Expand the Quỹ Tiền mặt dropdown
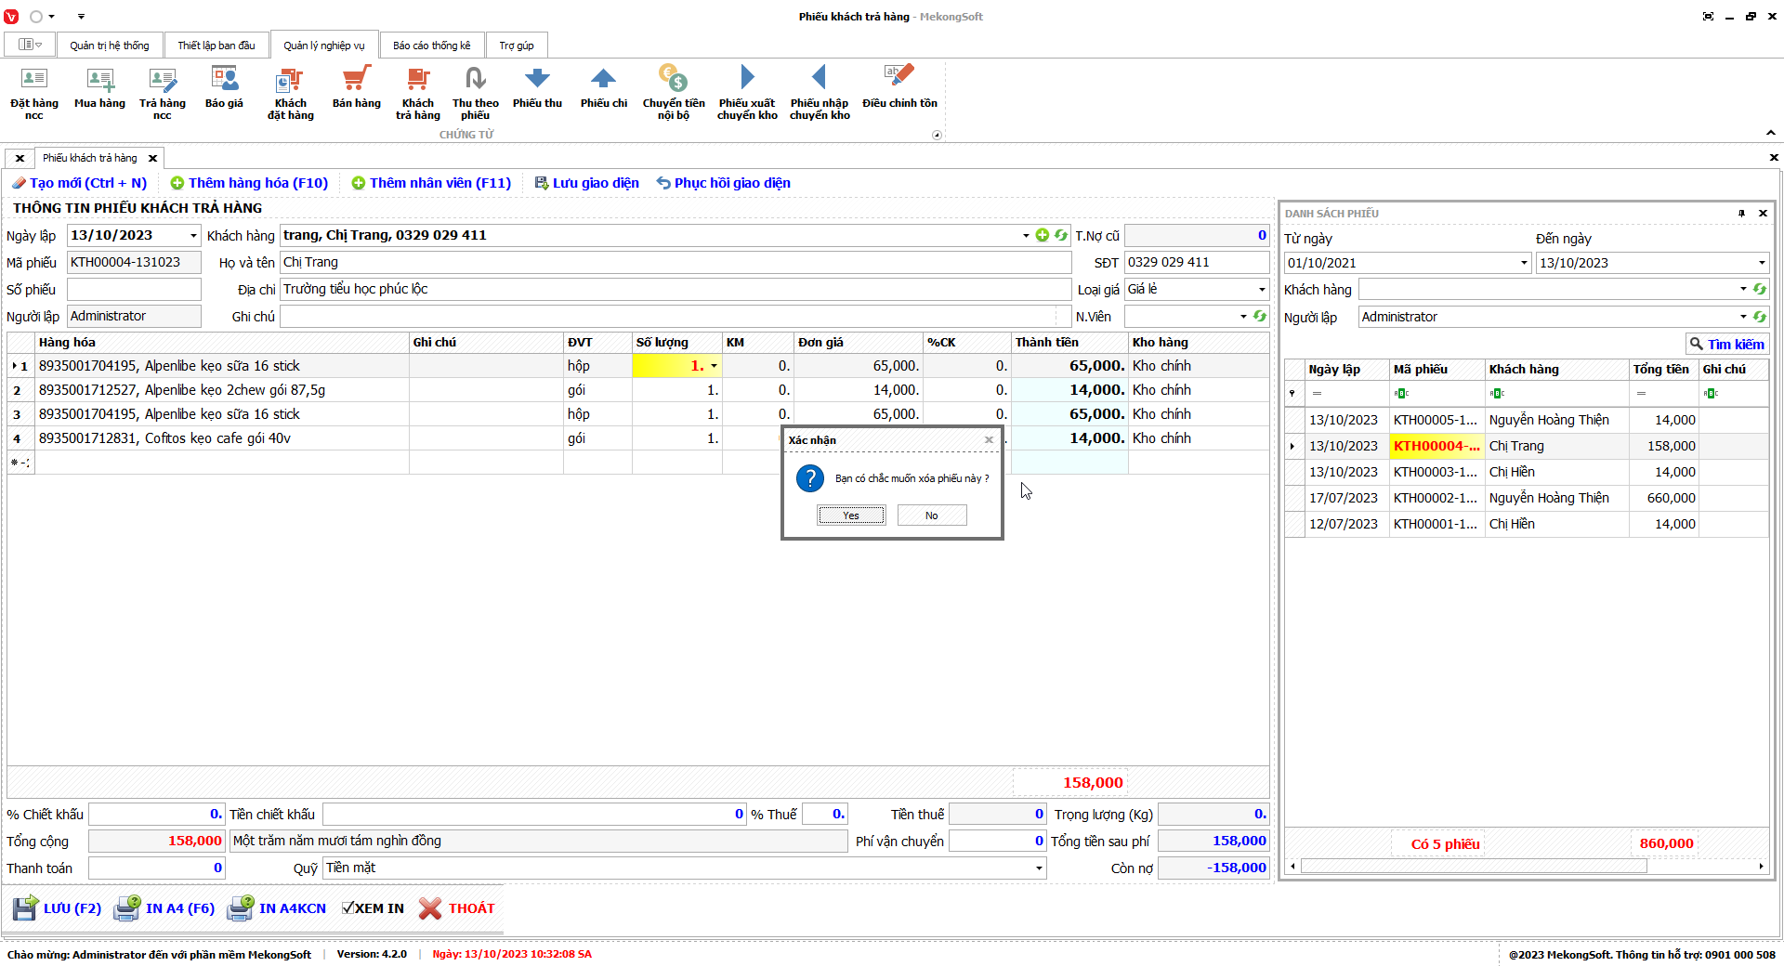Viewport: 1784px width, 966px height. tap(1038, 868)
